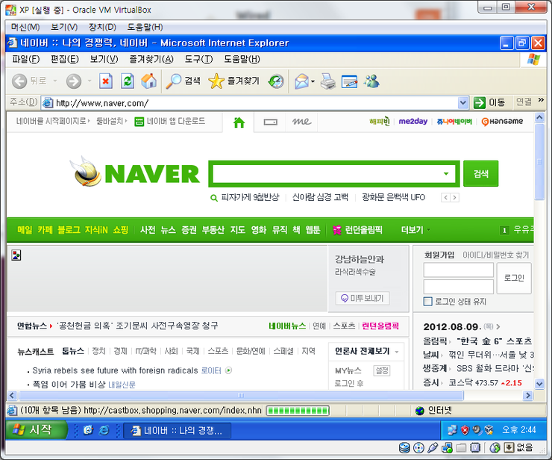Open the Messenger people icon
Image resolution: width=552 pixels, height=460 pixels.
(x=371, y=81)
